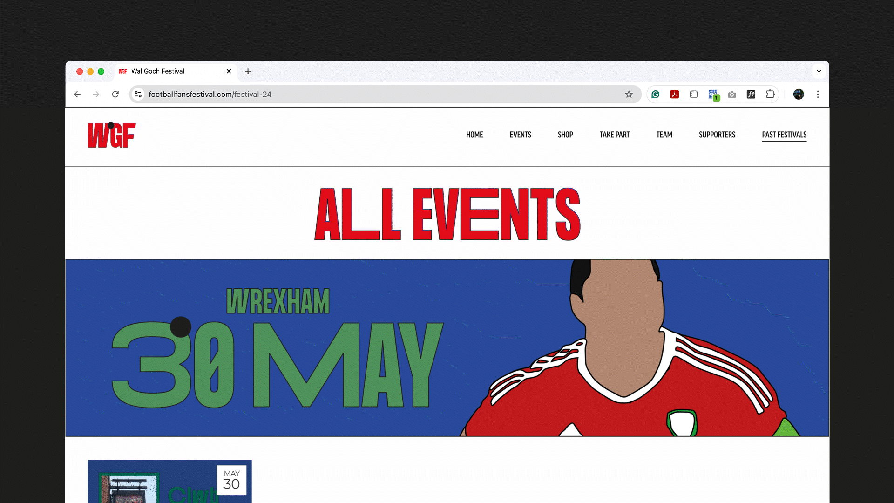Open the Extensions puzzle piece menu
This screenshot has width=894, height=503.
pyautogui.click(x=770, y=95)
